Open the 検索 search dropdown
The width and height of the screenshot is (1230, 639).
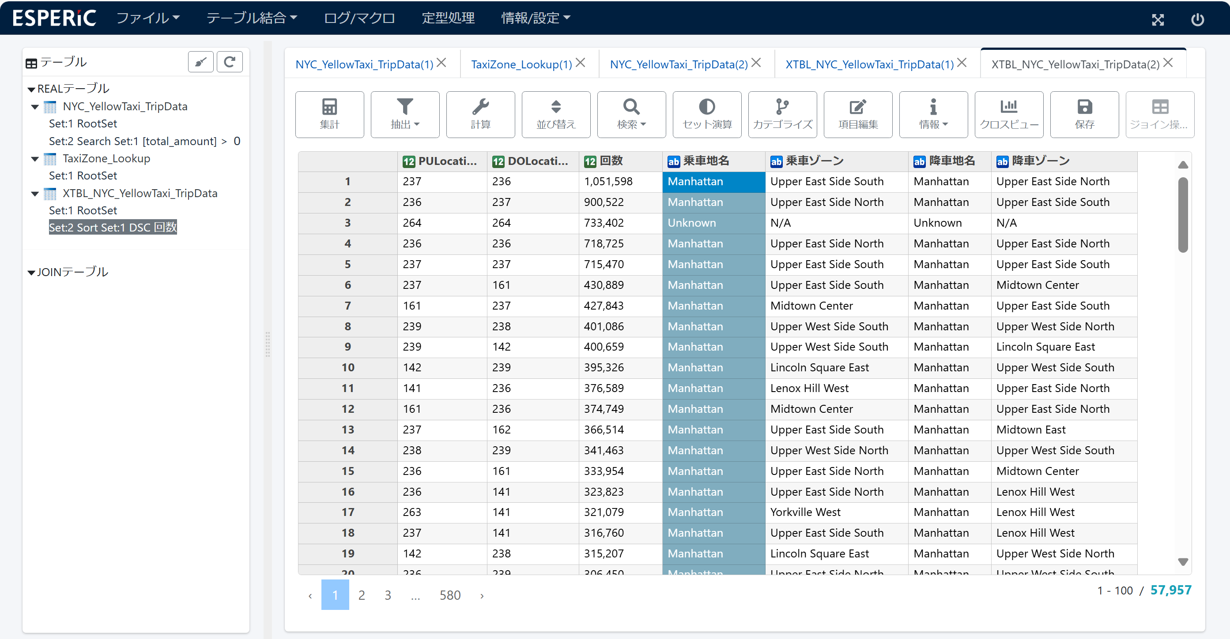[631, 114]
